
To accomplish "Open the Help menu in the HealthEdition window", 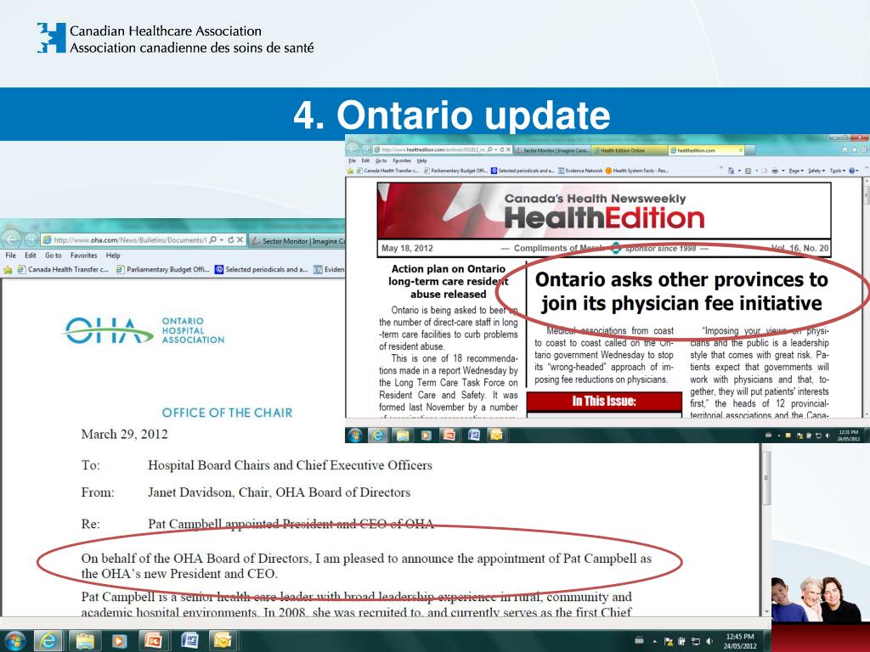I will coord(421,160).
